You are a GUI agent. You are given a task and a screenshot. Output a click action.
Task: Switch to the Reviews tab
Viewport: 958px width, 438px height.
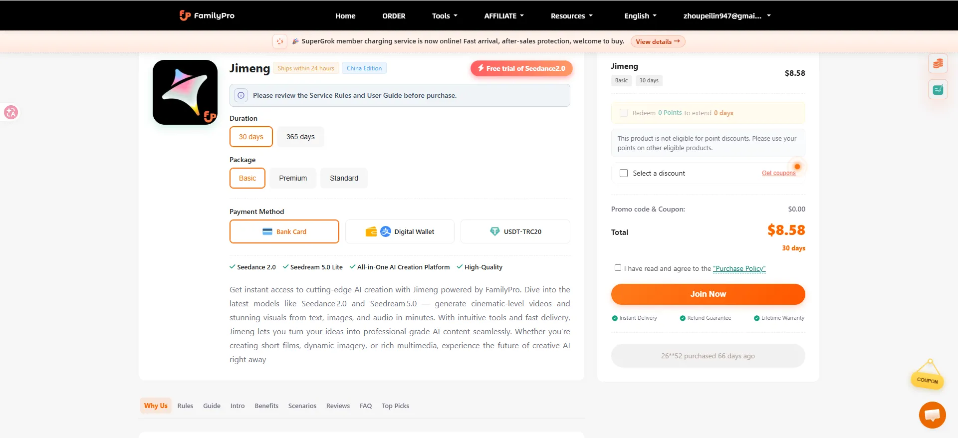(x=338, y=406)
